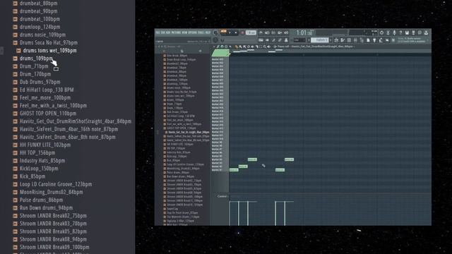Screen dimensions: 452x254
Task: Select highlighted drums toms wet_109bpm
Action: coord(50,50)
